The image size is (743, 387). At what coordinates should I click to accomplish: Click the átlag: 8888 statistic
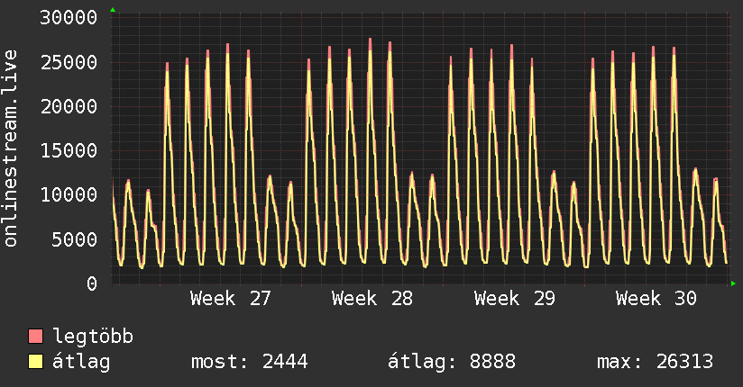(452, 362)
